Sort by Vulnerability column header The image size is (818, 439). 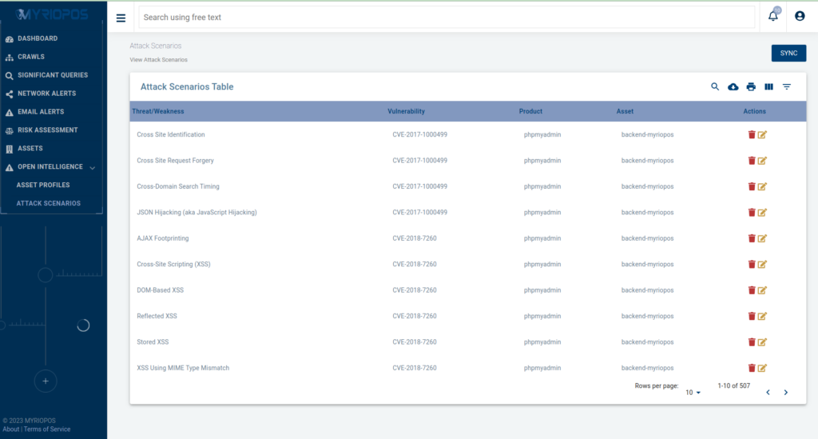tap(406, 111)
